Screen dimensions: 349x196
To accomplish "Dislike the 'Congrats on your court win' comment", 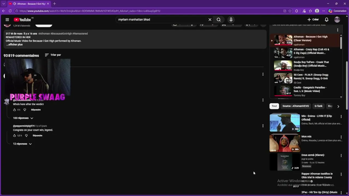I will click(x=26, y=136).
